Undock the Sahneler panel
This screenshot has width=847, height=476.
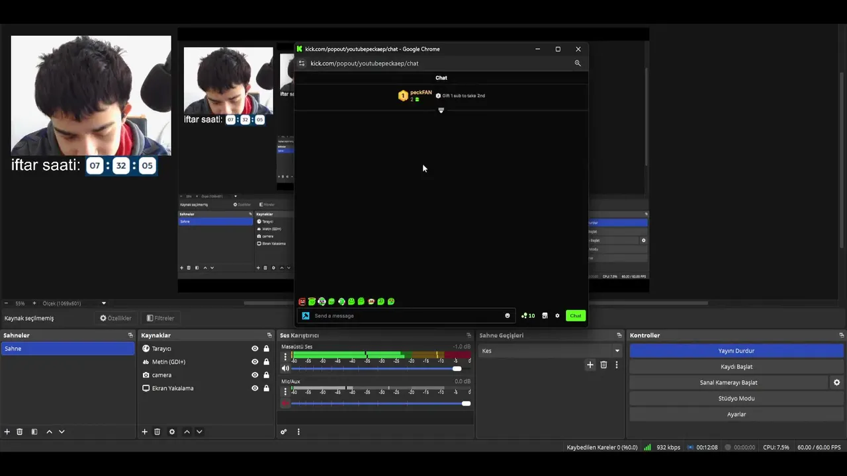[130, 335]
